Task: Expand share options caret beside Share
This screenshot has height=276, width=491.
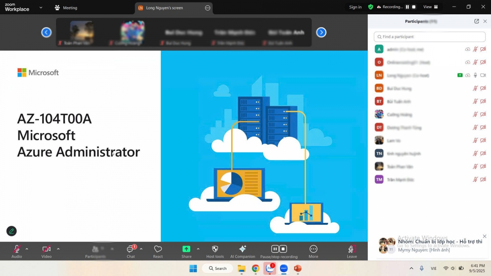Action: tap(198, 249)
